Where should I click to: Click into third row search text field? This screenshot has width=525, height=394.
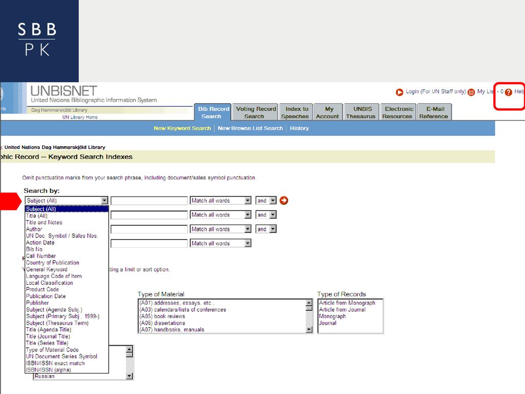[149, 229]
